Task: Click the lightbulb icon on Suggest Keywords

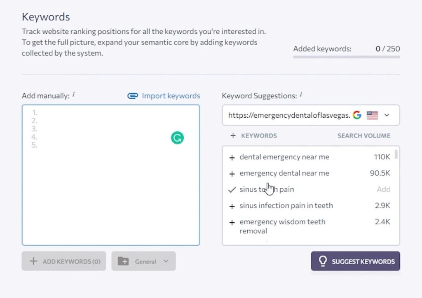Action: pyautogui.click(x=323, y=261)
